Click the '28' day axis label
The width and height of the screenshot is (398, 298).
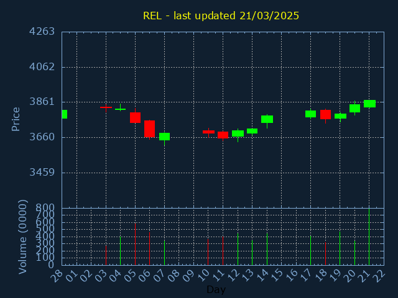point(57,276)
